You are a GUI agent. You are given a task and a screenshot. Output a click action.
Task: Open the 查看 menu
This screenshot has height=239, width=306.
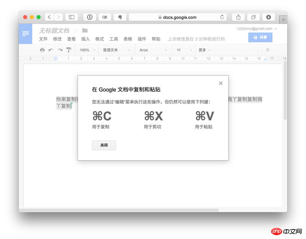71,39
